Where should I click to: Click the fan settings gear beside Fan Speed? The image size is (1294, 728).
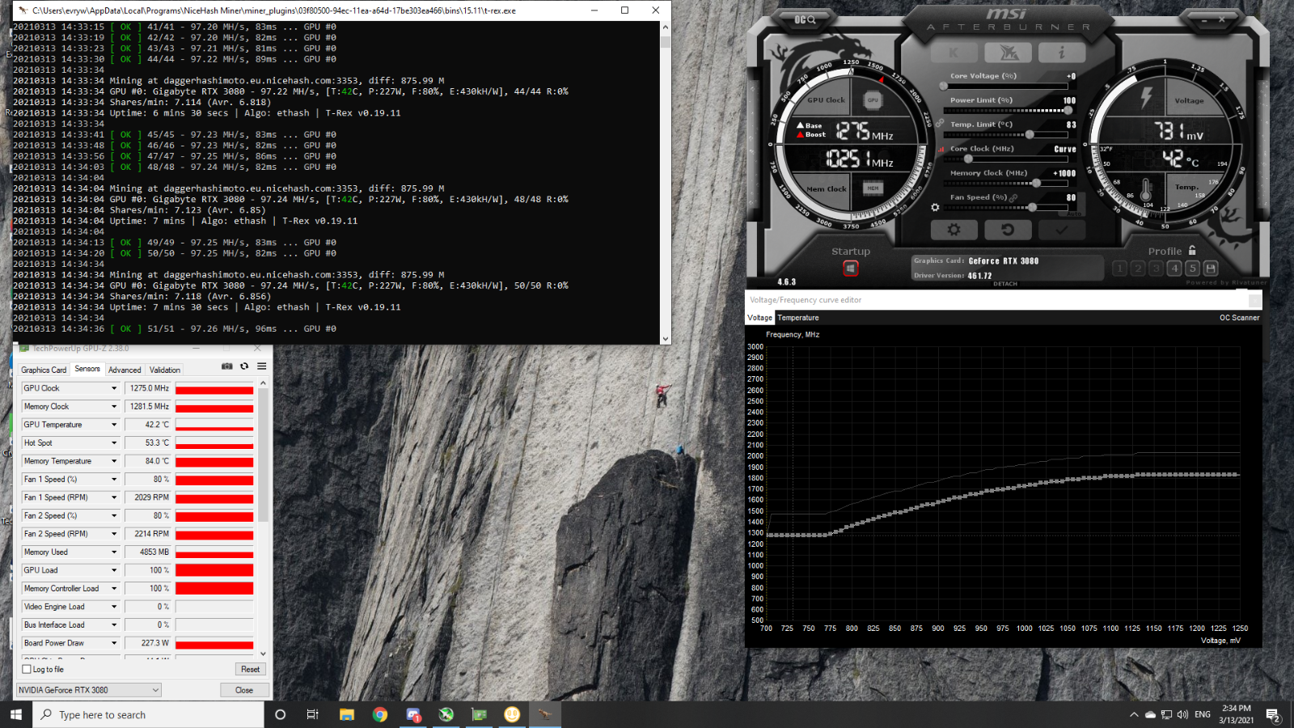pyautogui.click(x=935, y=208)
